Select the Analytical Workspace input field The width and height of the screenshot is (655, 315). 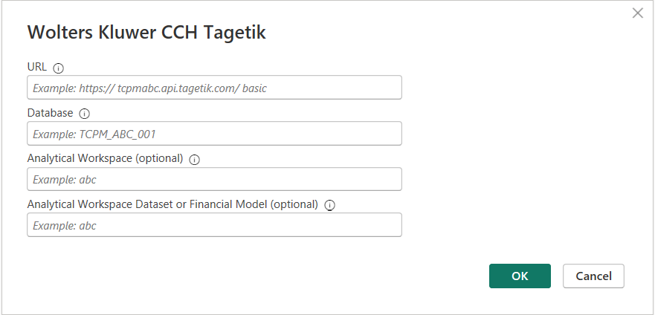tap(214, 179)
